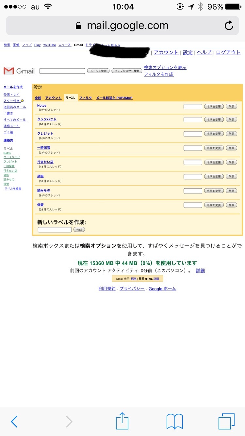Tap the Bluetooth icon in status bar
The width and height of the screenshot is (245, 436).
[201, 7]
